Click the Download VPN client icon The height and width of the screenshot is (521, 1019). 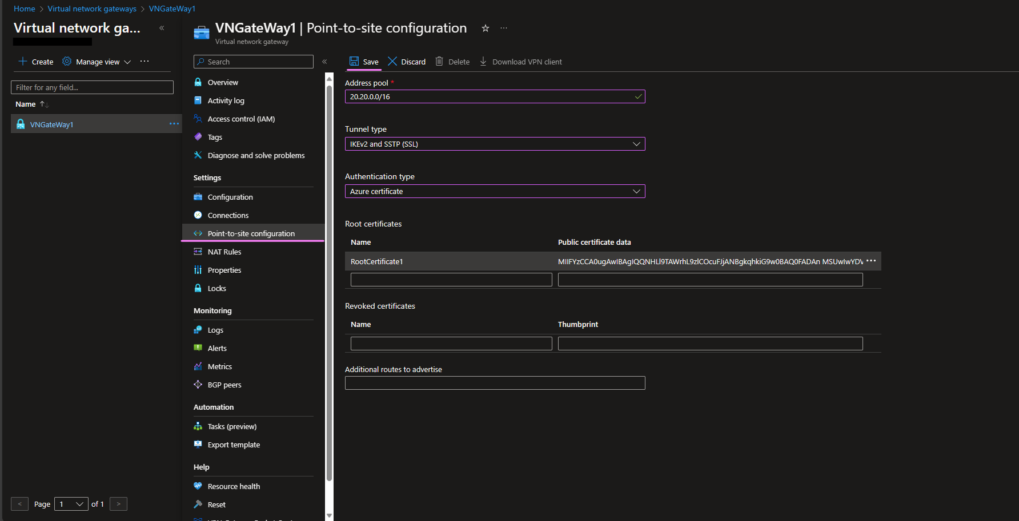click(483, 61)
